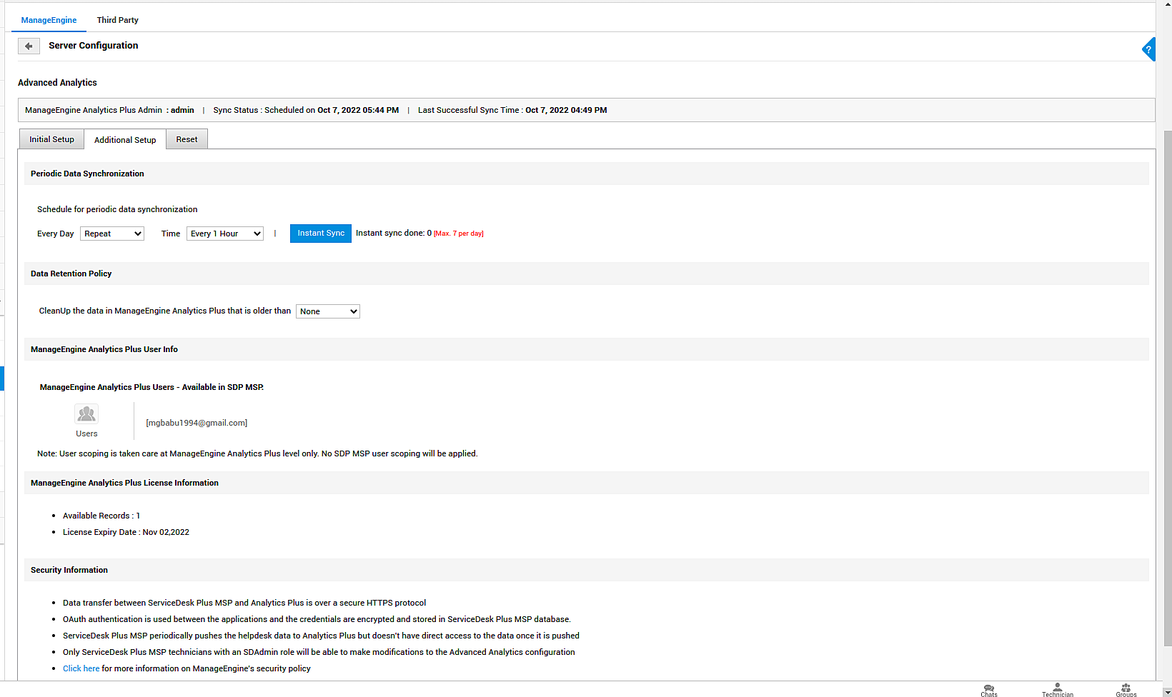
Task: Open the data cleanup None dropdown
Action: [x=328, y=311]
